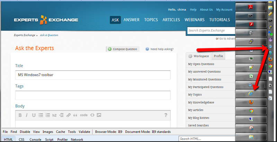Open Safari compass large taskbar button
The height and width of the screenshot is (142, 277).
(250, 85)
